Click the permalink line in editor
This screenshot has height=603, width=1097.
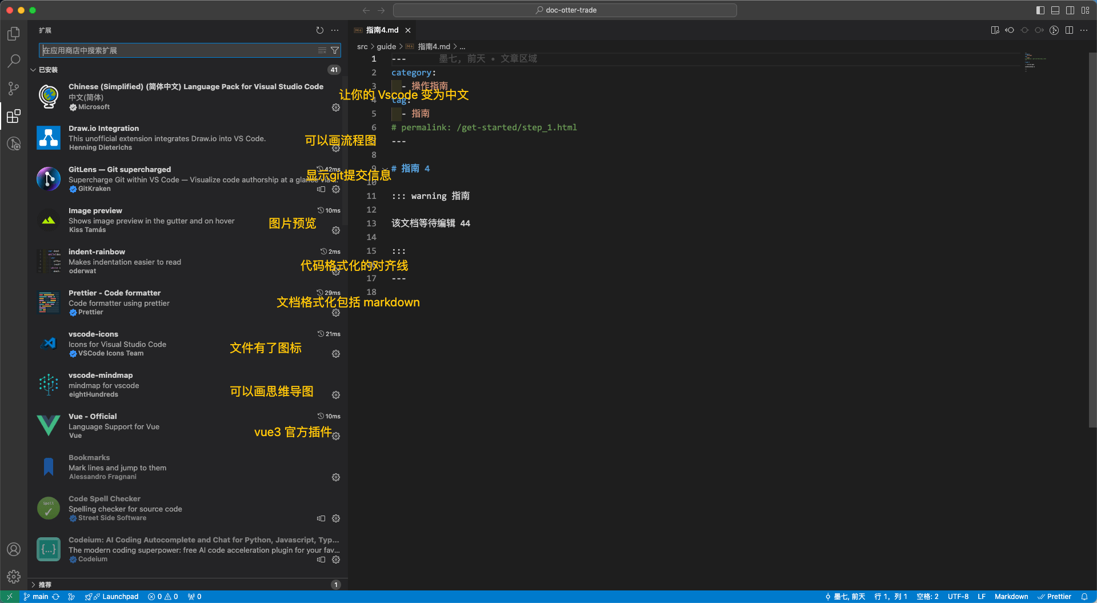pyautogui.click(x=484, y=127)
